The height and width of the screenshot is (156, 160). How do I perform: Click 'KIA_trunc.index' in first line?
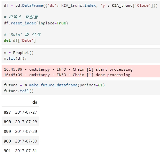pyautogui.click(x=78, y=5)
